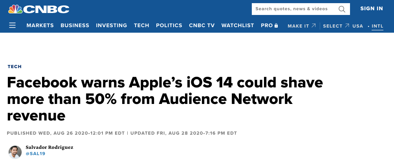Click the PRO lock icon

pyautogui.click(x=276, y=26)
